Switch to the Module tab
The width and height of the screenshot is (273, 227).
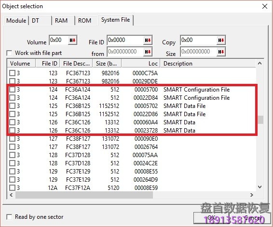(16, 21)
